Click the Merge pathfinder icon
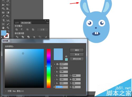The height and width of the screenshot is (97, 132). coord(29,37)
